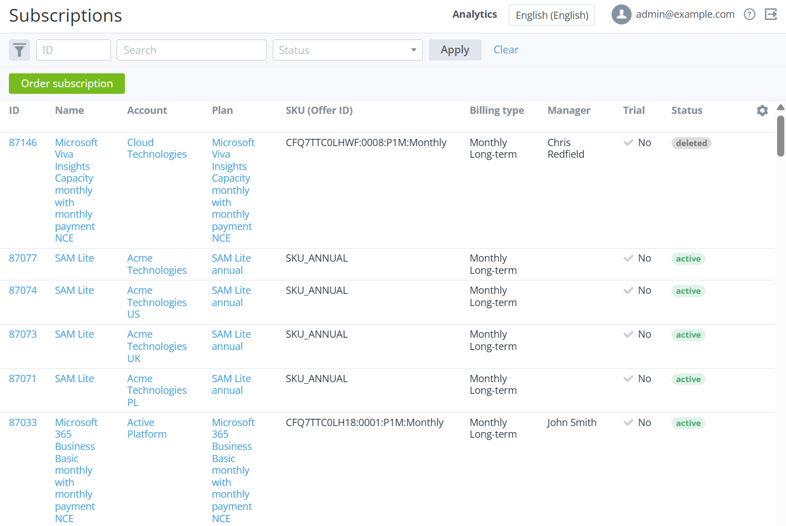786x526 pixels.
Task: Open Microsoft 365 Business Basic name link
Action: point(76,470)
